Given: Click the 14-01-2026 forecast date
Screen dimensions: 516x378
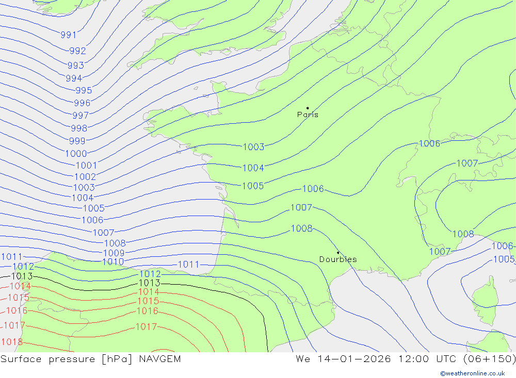Looking at the screenshot, I should click(354, 359).
